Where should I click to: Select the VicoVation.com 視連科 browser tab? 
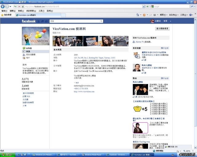pyautogui.click(x=38, y=15)
